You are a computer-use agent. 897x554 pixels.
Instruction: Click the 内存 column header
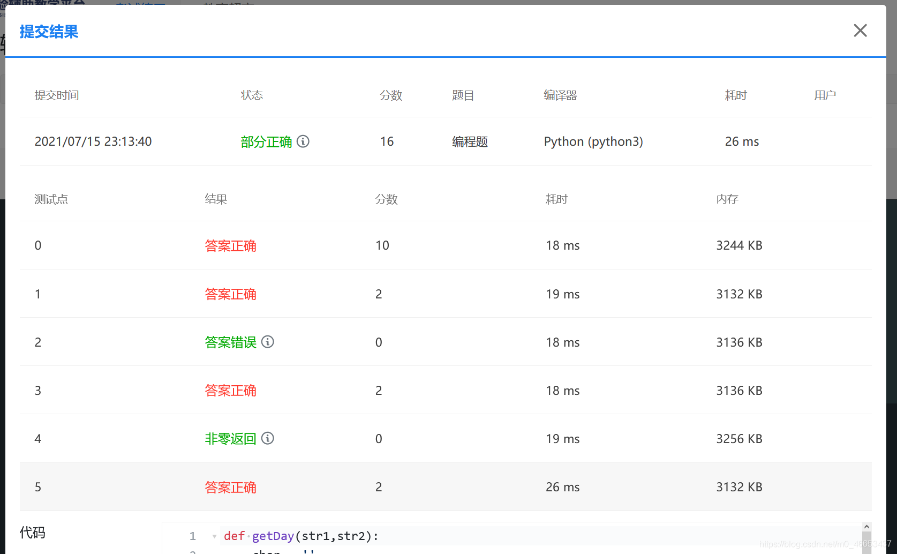(x=727, y=199)
